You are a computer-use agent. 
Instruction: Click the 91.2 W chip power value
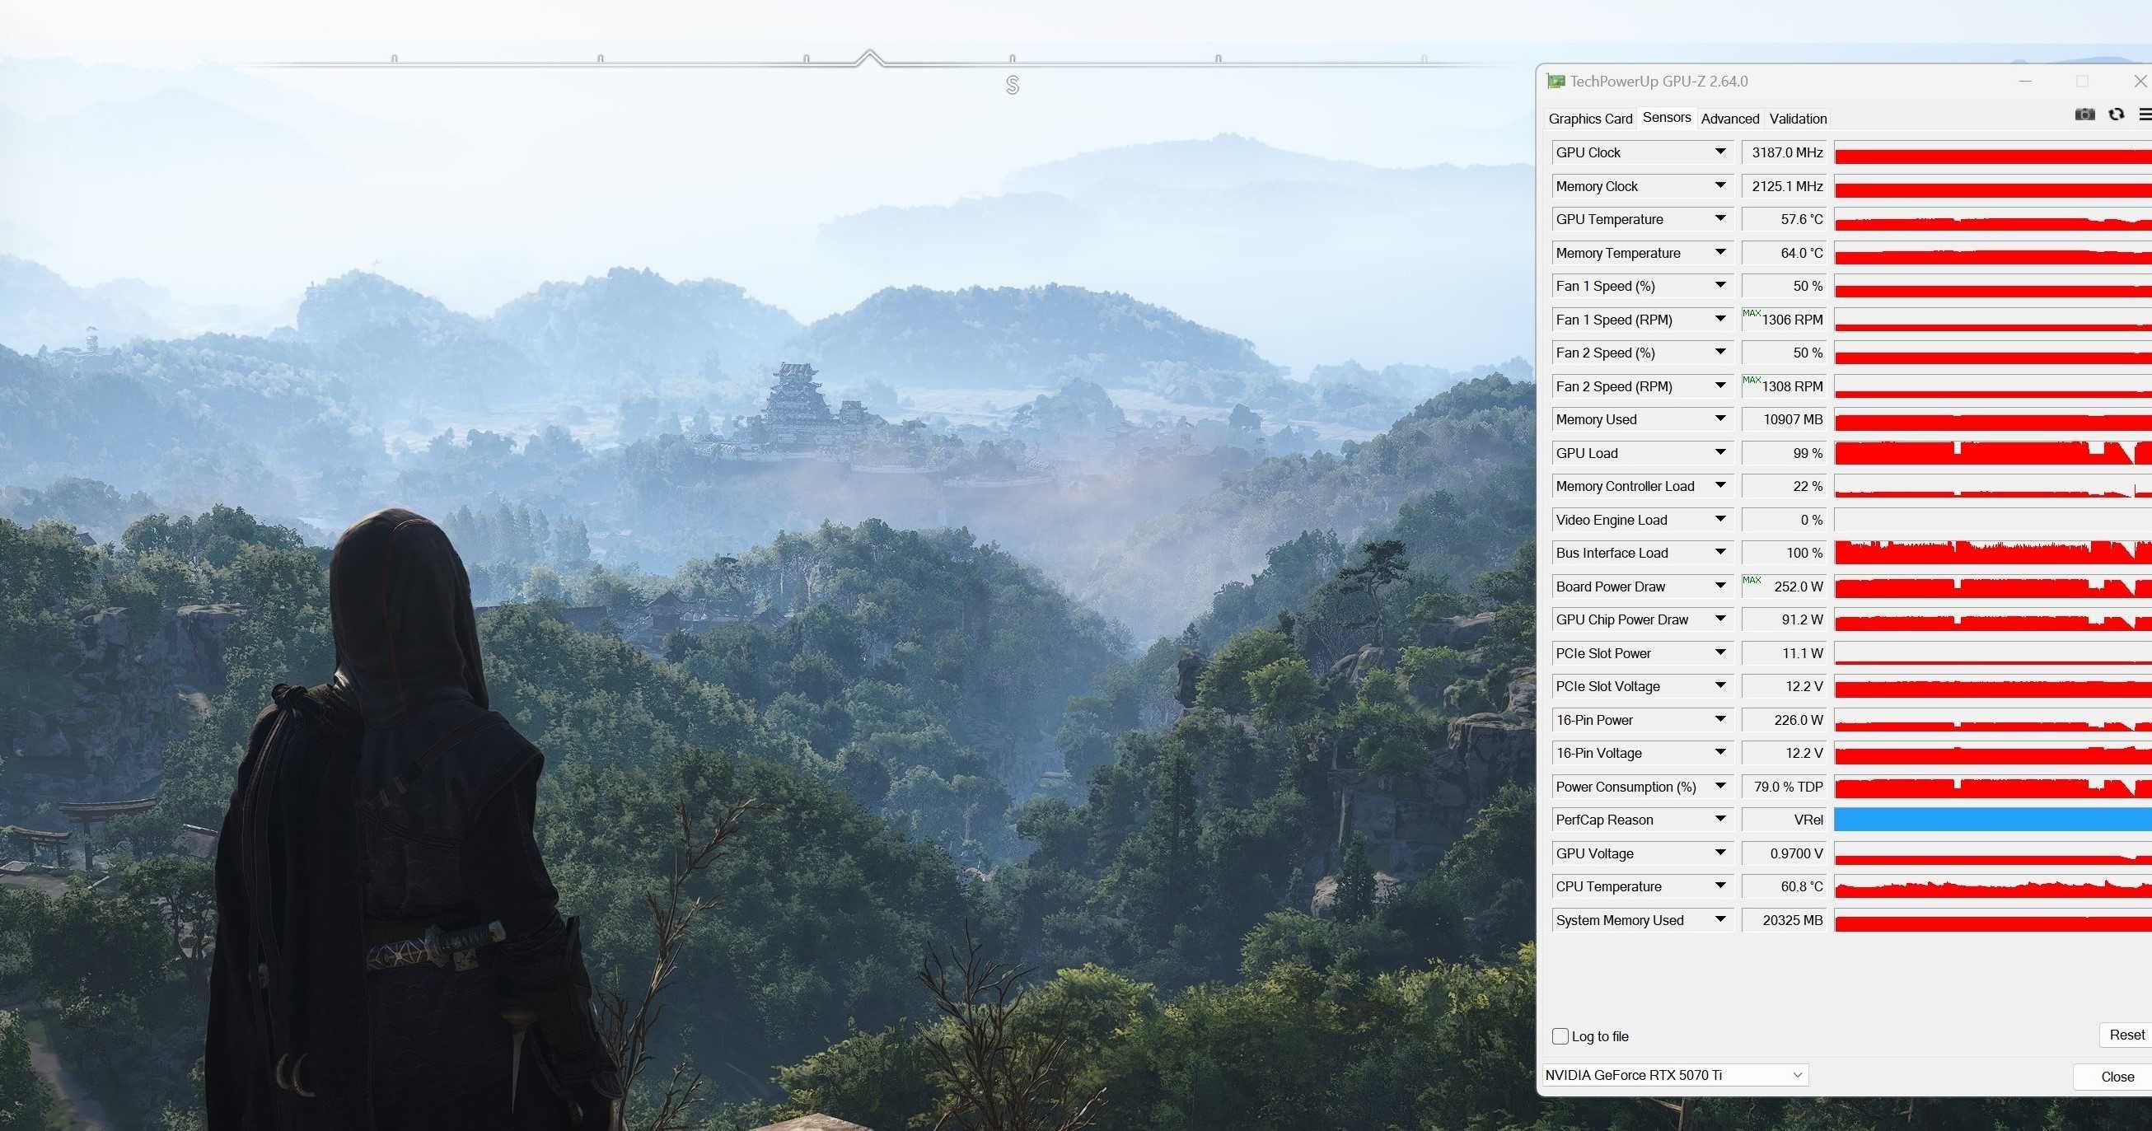(1785, 619)
